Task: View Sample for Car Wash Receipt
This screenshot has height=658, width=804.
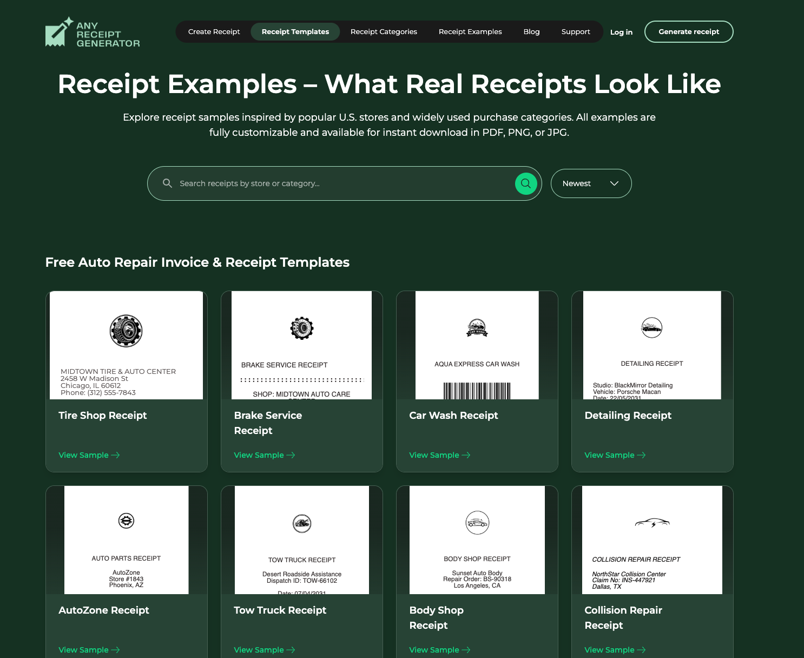Action: [x=440, y=455]
